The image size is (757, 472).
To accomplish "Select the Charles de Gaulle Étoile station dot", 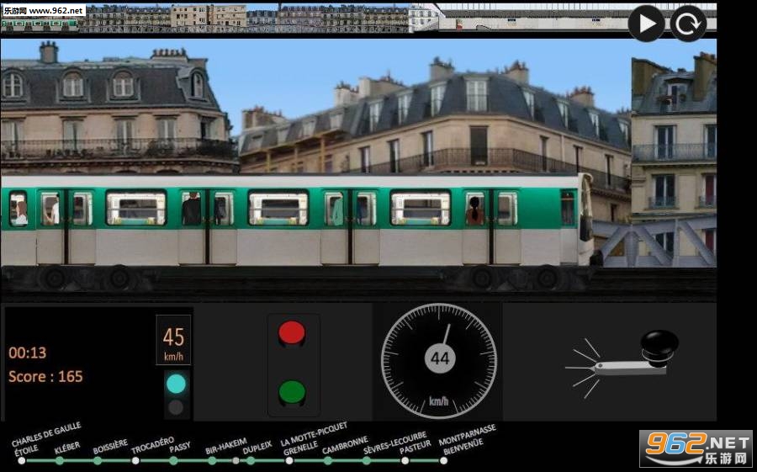I will click(21, 460).
